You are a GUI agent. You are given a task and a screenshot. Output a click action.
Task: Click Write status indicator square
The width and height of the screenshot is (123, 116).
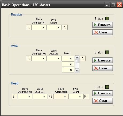(x=107, y=52)
